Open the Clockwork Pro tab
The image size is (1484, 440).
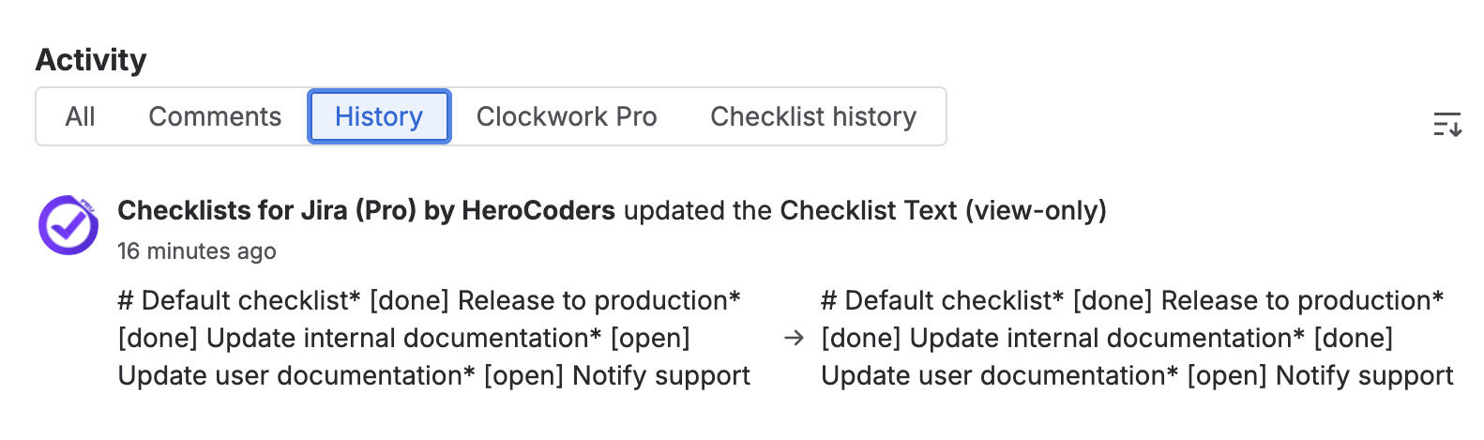point(567,116)
